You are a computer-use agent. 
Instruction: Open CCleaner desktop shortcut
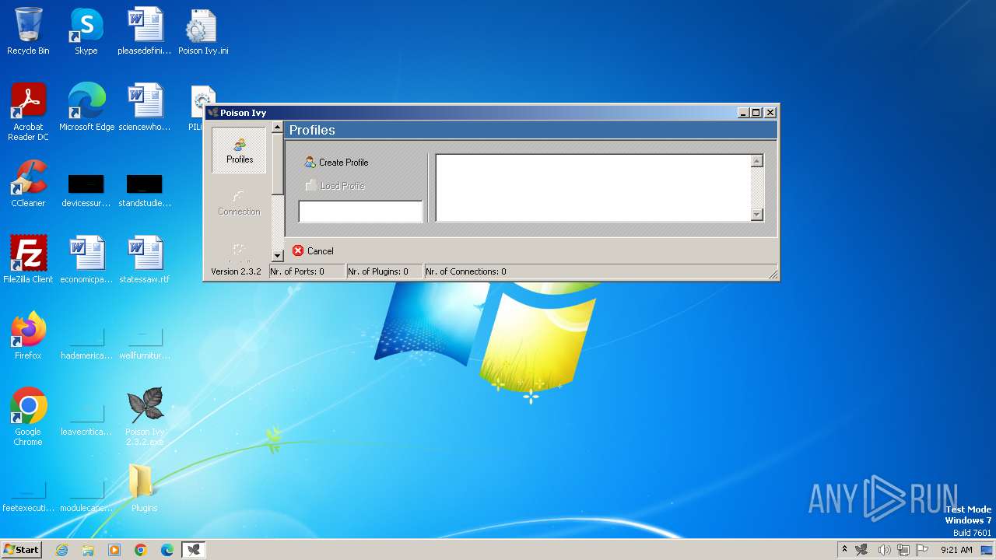click(x=28, y=184)
